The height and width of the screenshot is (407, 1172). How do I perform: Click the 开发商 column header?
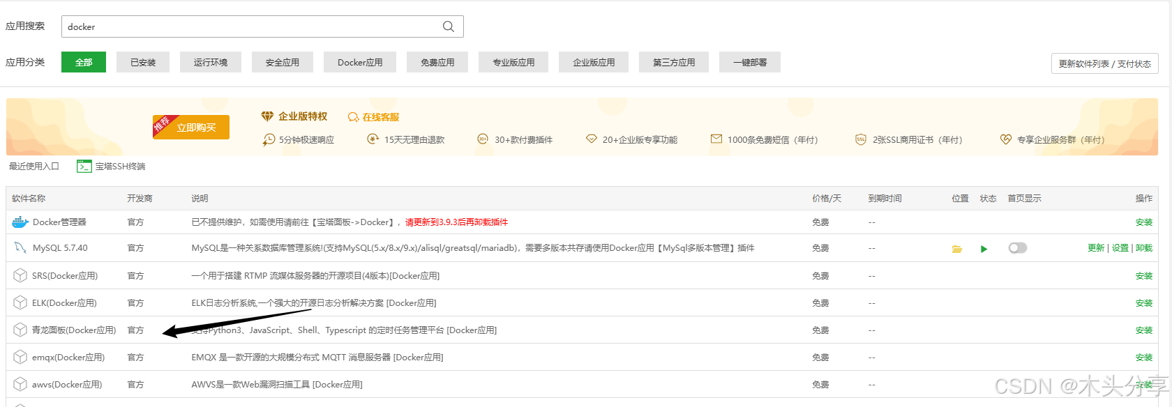[x=140, y=199]
